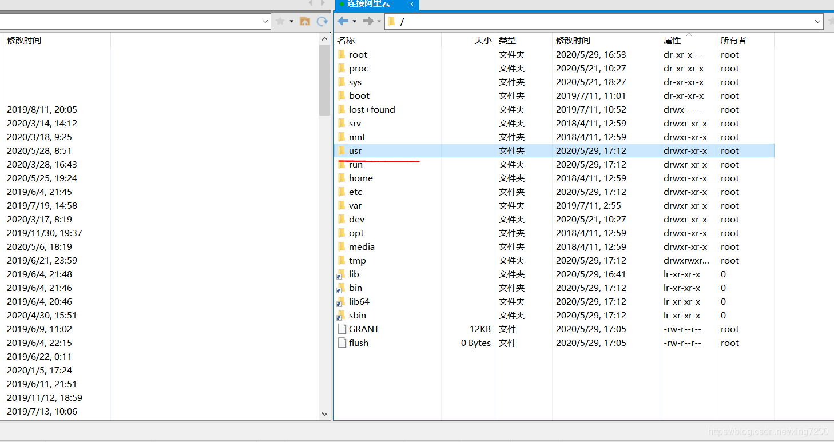Click the remote path input field
The image size is (834, 442).
tap(603, 22)
